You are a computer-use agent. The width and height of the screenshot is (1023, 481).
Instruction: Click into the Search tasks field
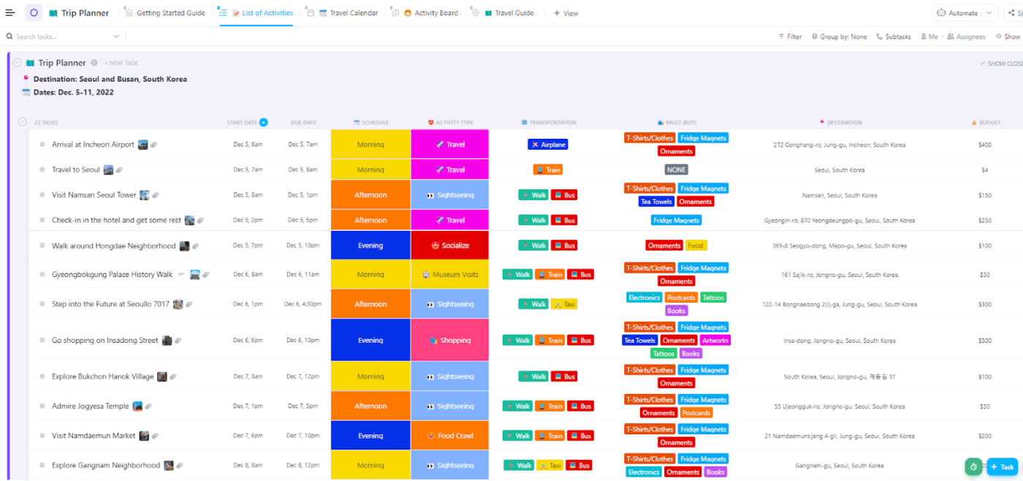[x=58, y=37]
